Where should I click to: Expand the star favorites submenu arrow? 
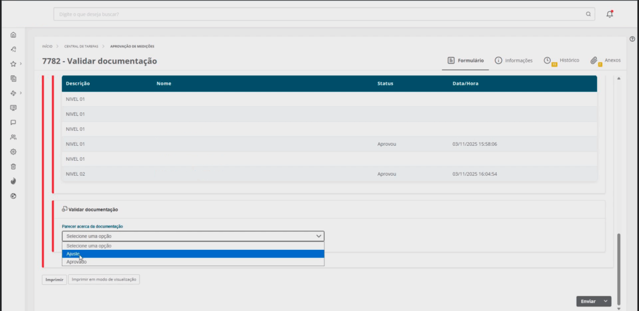[x=21, y=64]
